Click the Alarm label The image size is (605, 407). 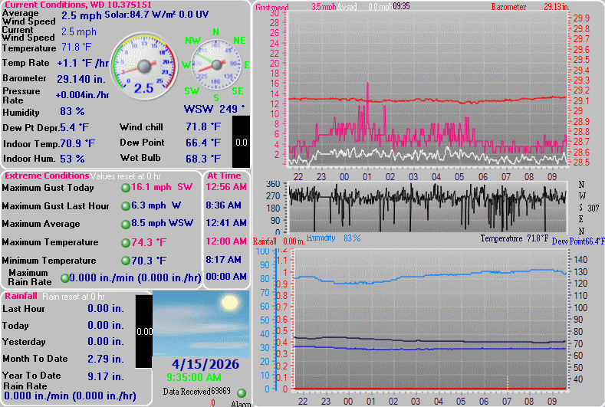pos(242,403)
